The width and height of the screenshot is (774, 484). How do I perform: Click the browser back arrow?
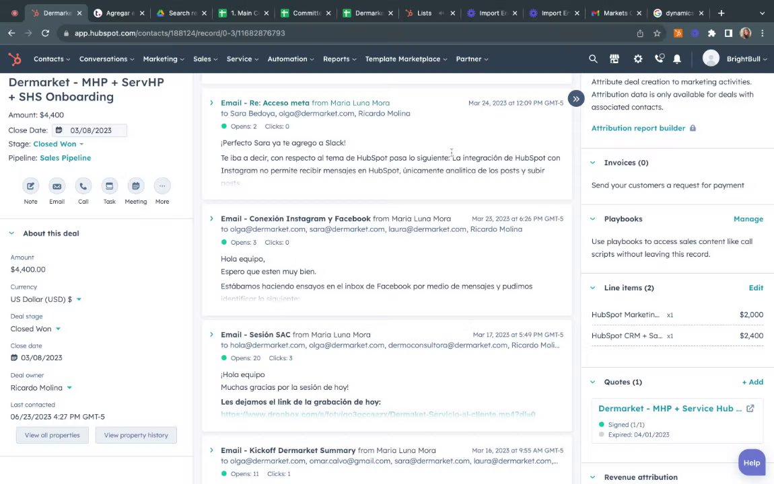tap(12, 33)
